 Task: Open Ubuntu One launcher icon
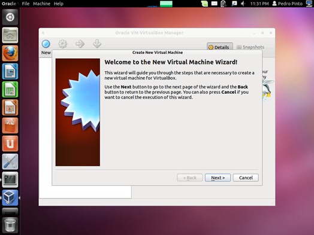(x=10, y=144)
